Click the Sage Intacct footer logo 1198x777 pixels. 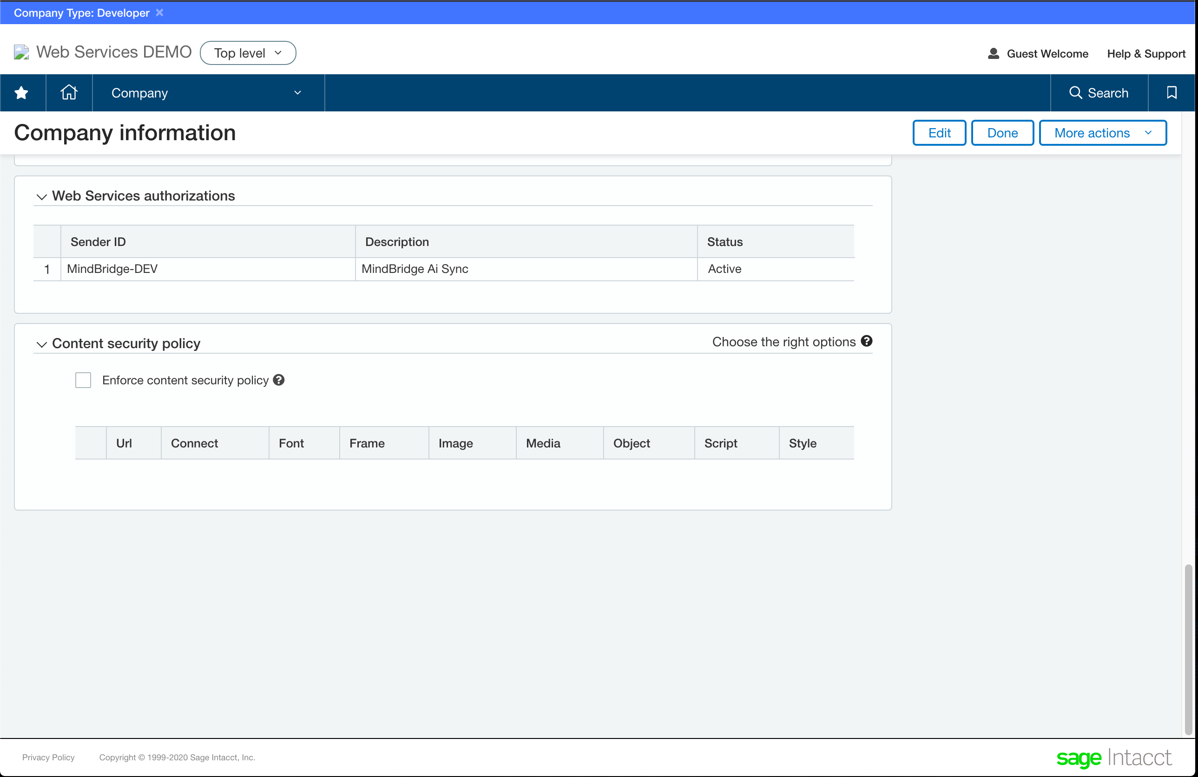pos(1114,758)
